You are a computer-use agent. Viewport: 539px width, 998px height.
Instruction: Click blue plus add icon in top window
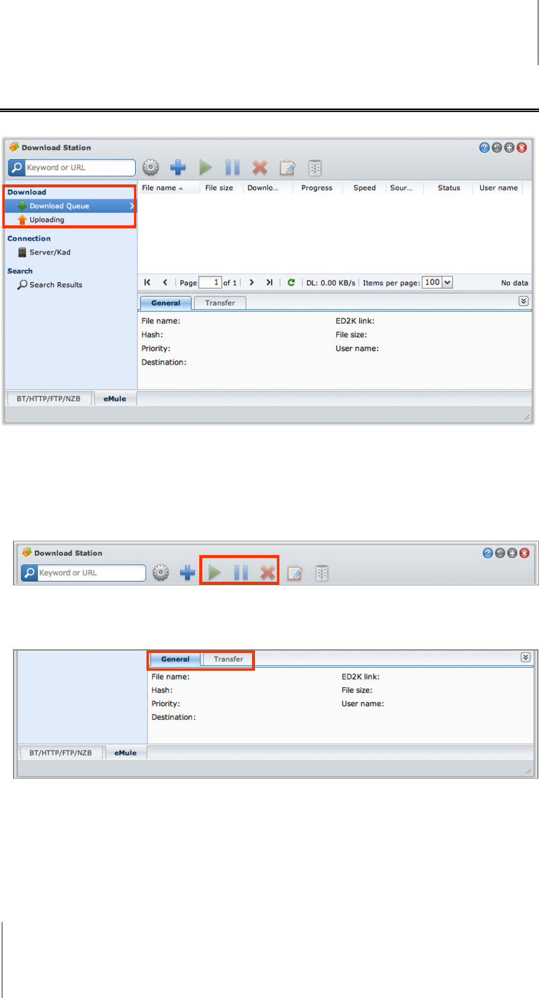(178, 168)
